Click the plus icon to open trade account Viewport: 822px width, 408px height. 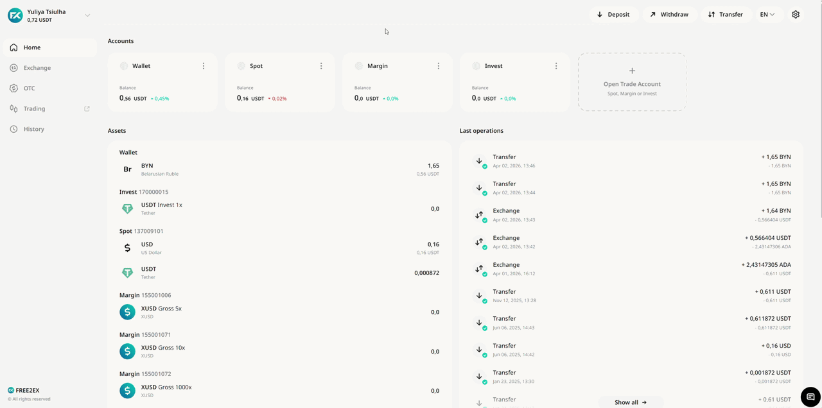(x=632, y=71)
